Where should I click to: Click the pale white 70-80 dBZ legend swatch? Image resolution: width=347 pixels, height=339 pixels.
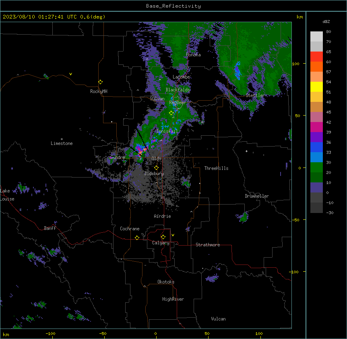[316, 37]
